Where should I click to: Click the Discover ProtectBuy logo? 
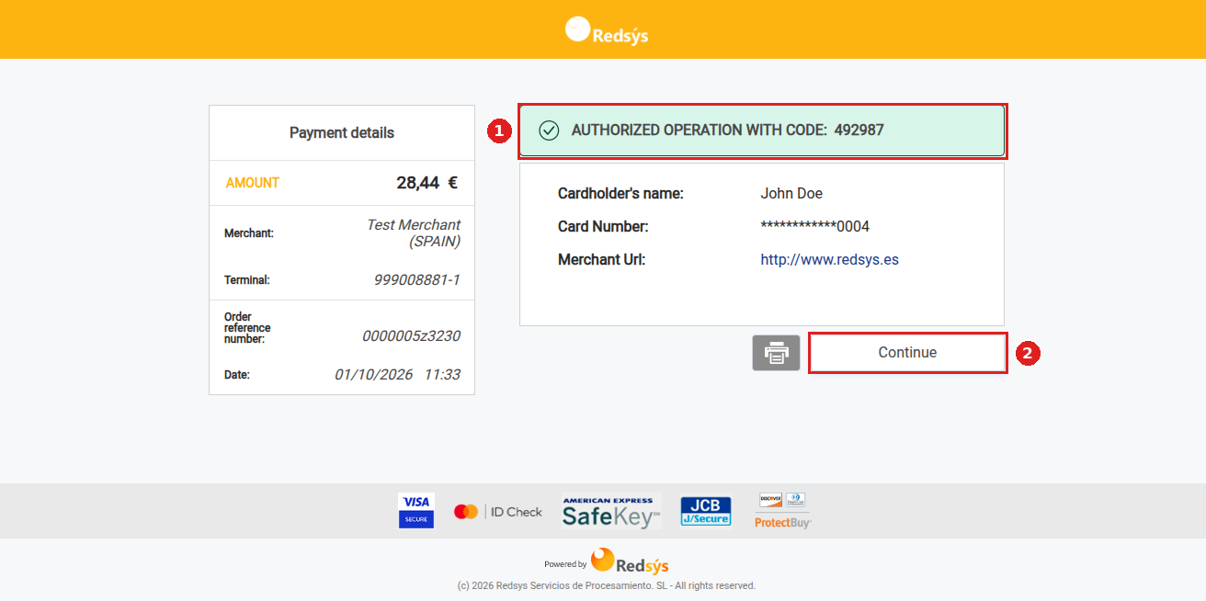pyautogui.click(x=782, y=511)
